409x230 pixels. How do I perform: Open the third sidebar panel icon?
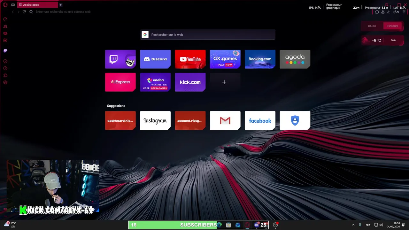[x=5, y=34]
